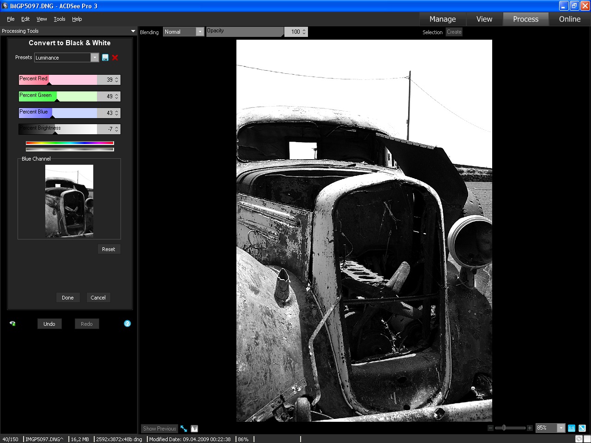This screenshot has width=591, height=443.
Task: Delete the Luminance preset with red X
Action: (x=115, y=58)
